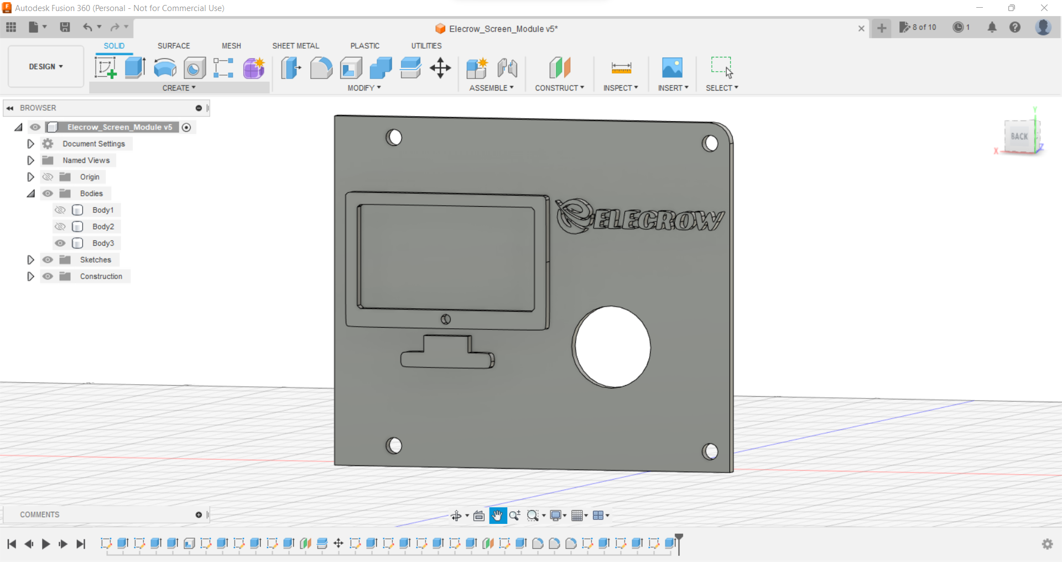Switch to the SURFACE tab

[x=174, y=46]
